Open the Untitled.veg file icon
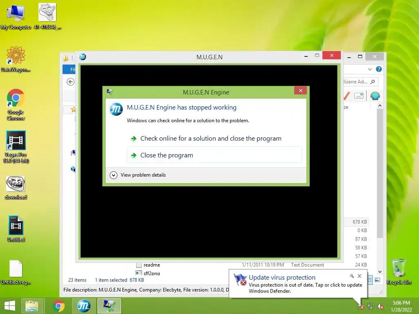 [16, 272]
